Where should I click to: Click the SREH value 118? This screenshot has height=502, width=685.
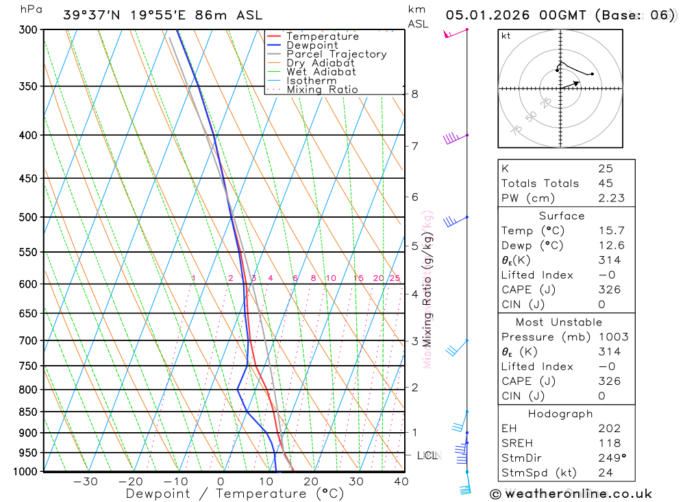(610, 444)
